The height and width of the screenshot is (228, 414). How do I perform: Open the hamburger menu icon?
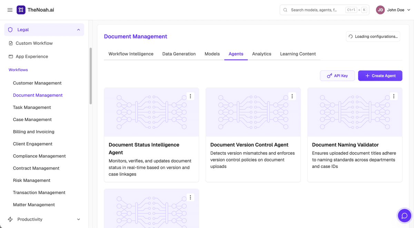click(x=10, y=10)
